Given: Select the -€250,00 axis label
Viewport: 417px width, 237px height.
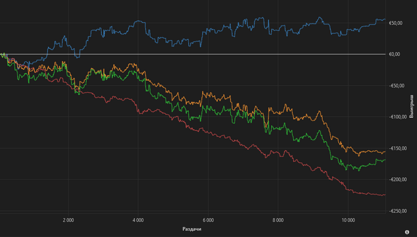Looking at the screenshot, I should [398, 211].
